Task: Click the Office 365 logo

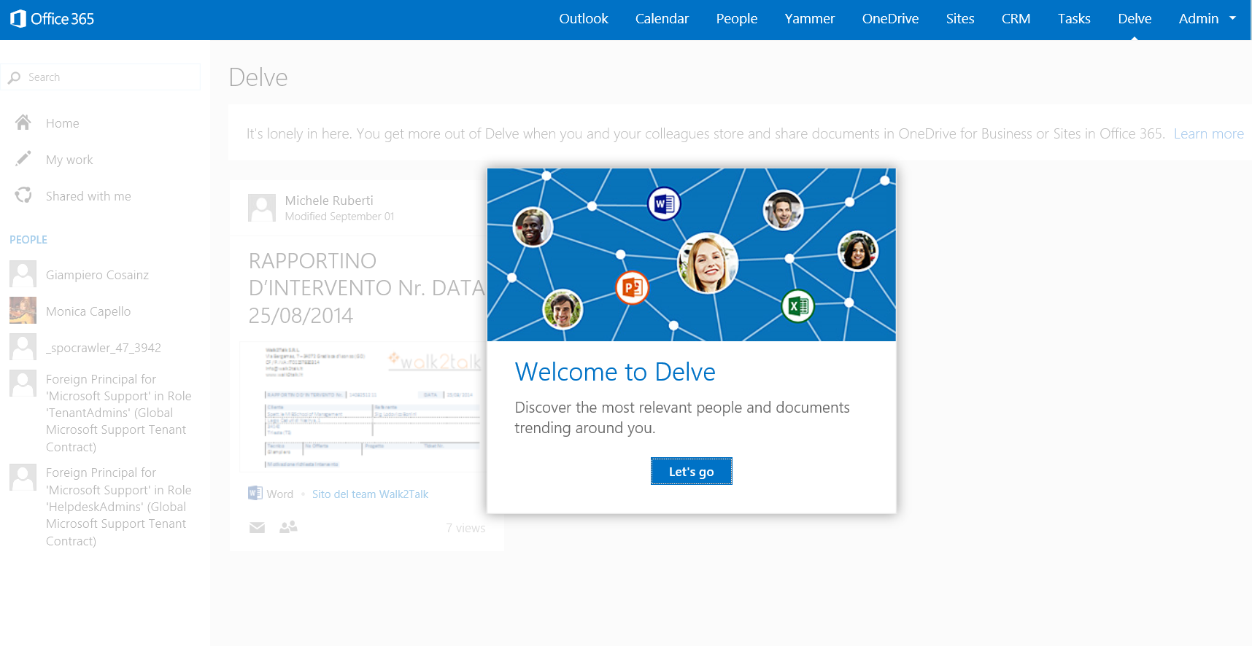Action: click(x=52, y=19)
